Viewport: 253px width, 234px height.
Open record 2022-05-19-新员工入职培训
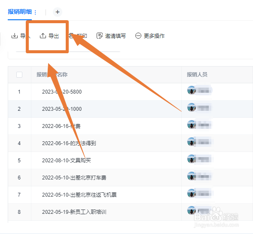(74, 212)
